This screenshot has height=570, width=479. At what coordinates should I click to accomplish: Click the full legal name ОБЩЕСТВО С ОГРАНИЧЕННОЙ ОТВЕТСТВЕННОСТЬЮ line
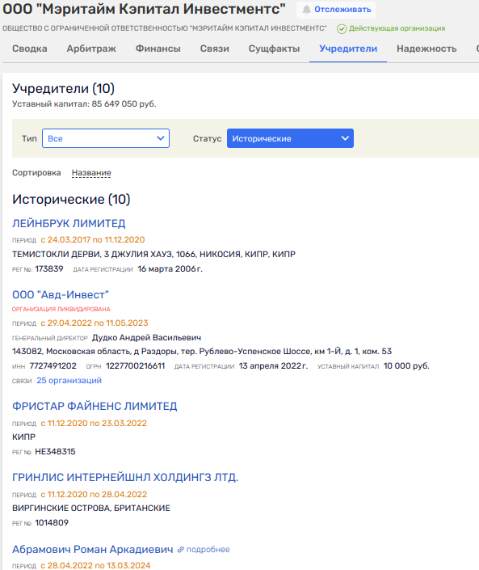pos(165,28)
